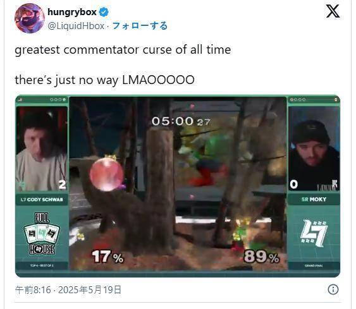Click the pink bubble character in video
356x309 pixels.
click(x=106, y=174)
